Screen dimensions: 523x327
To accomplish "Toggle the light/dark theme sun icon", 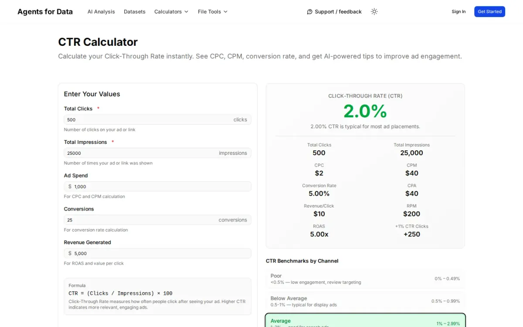I will coord(374,12).
